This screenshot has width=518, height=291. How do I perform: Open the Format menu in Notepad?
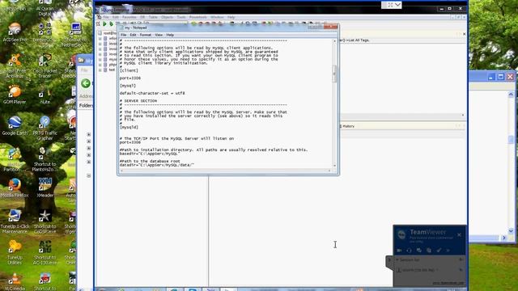coord(145,35)
